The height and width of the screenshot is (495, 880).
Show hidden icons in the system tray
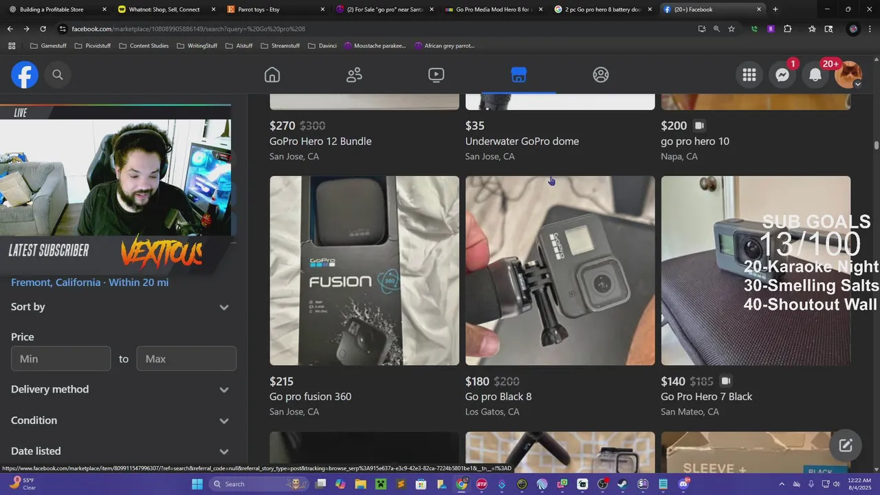pos(783,484)
